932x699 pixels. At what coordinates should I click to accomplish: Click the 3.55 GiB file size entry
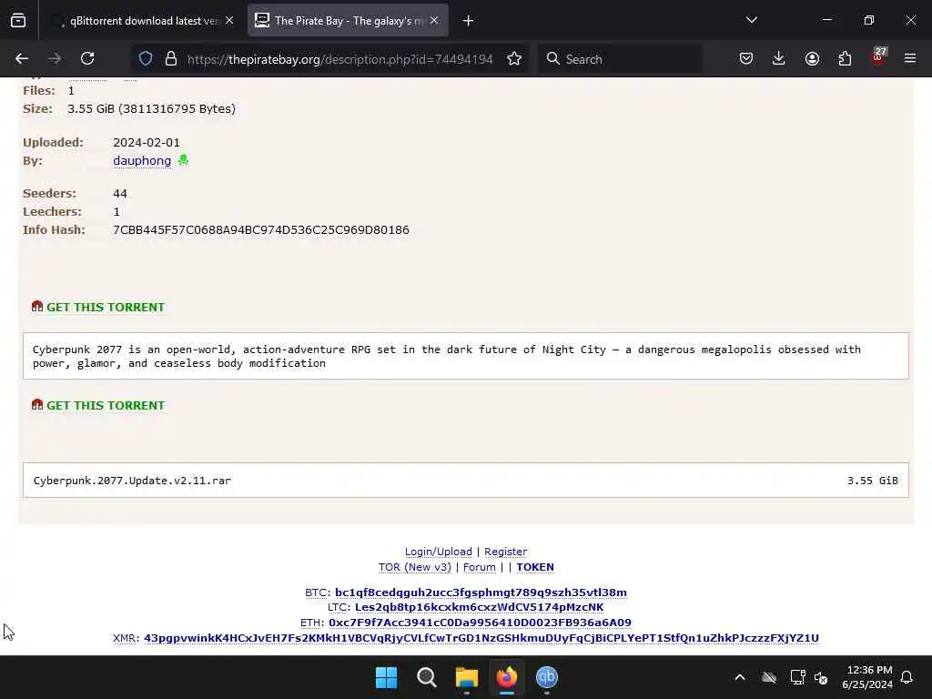872,481
